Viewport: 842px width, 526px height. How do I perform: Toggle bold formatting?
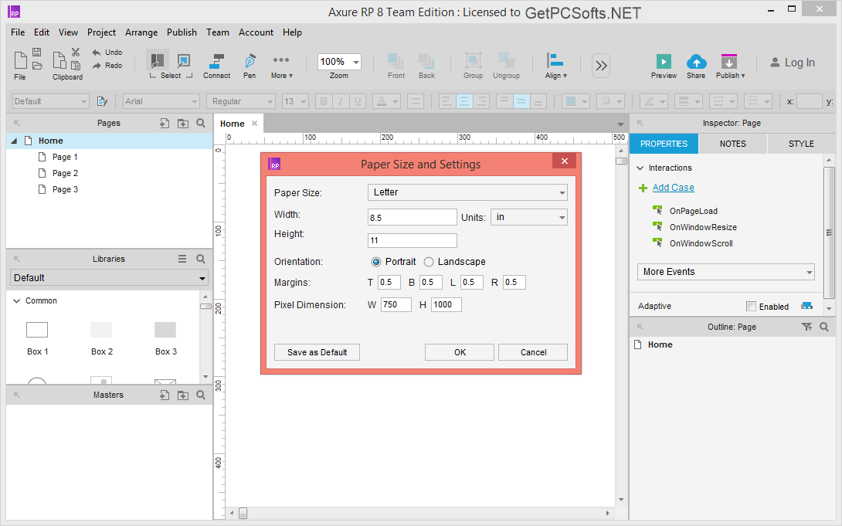323,101
